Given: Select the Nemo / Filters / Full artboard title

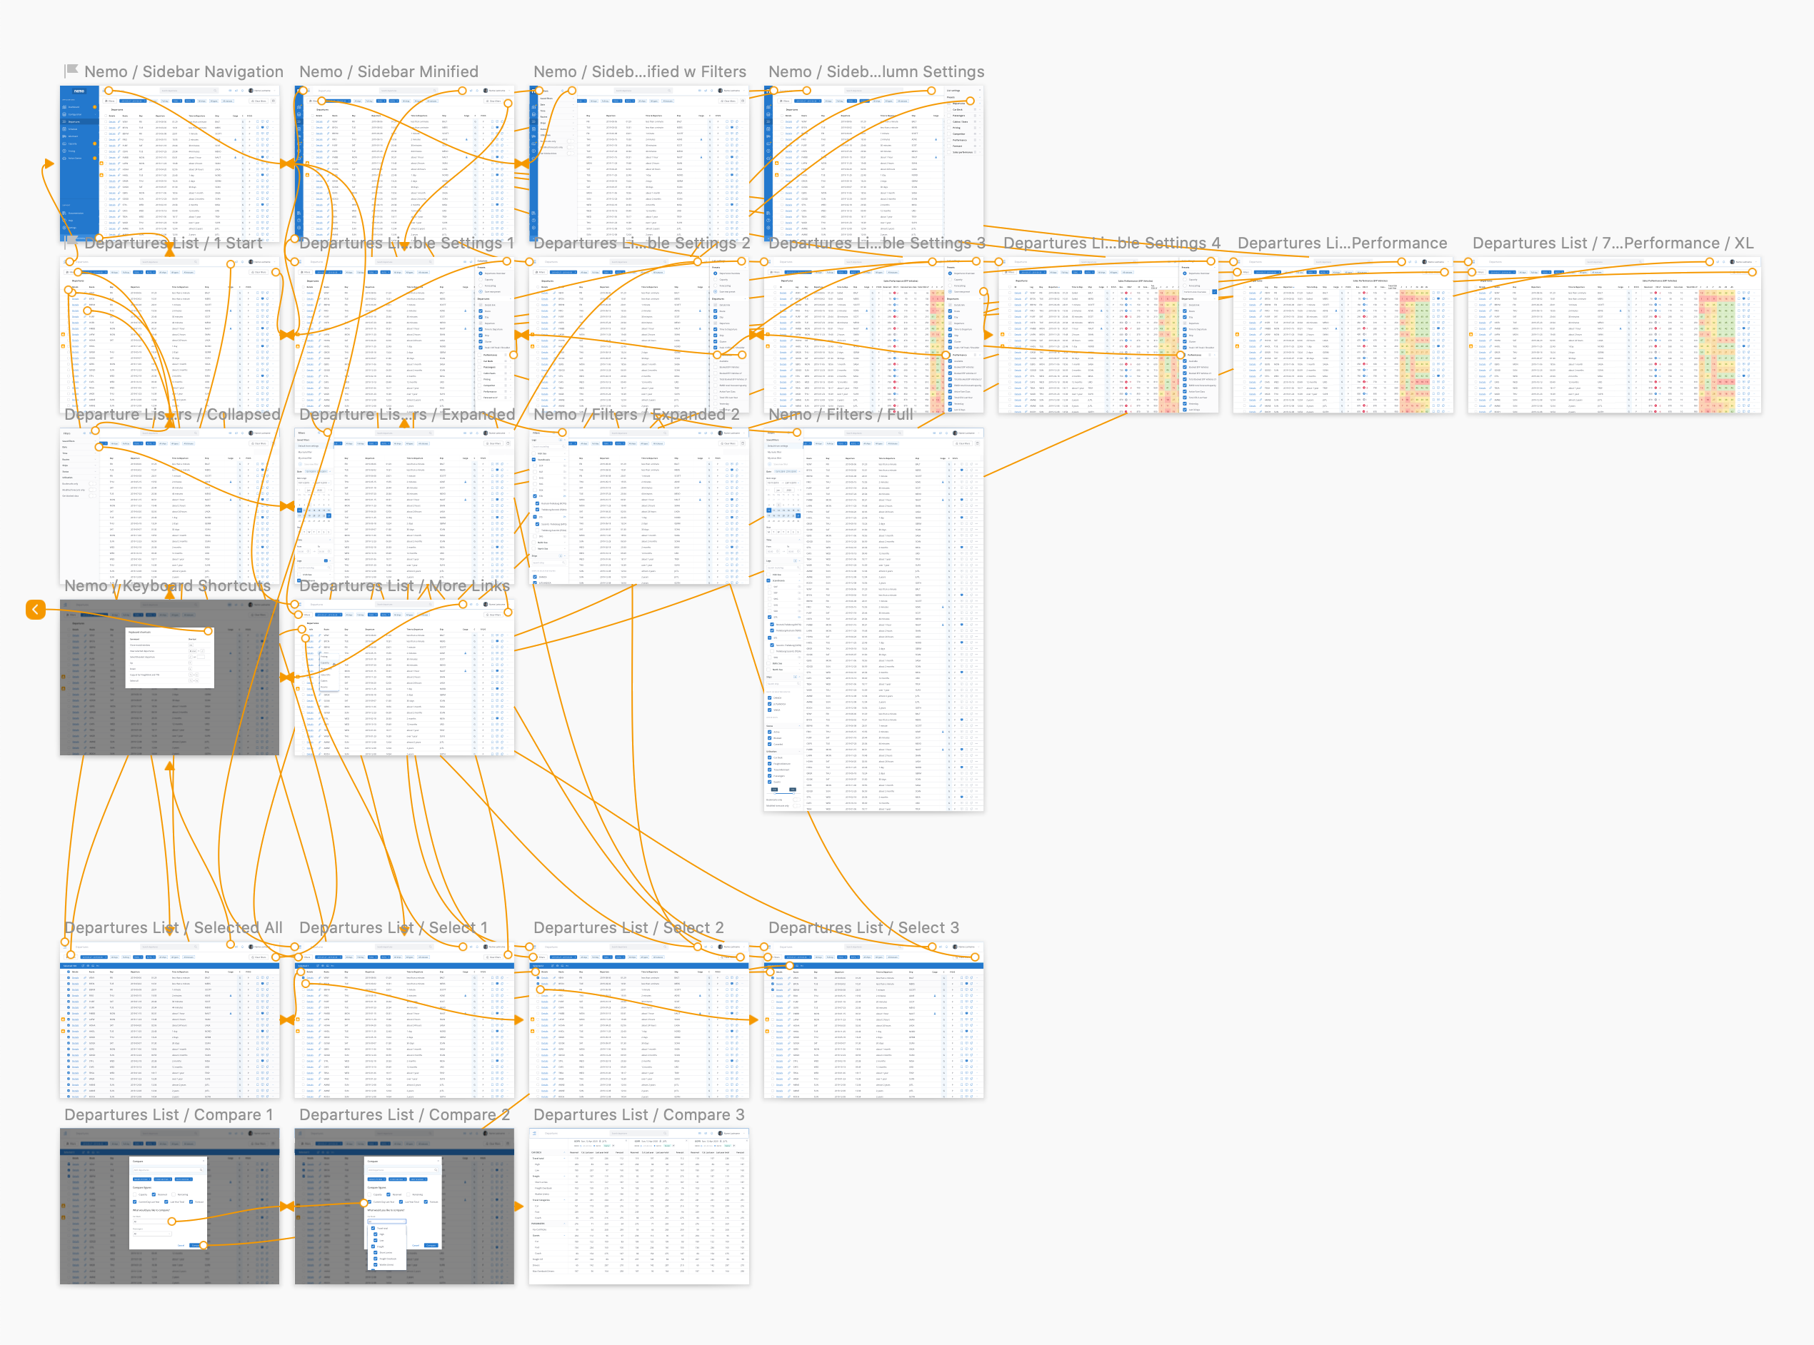Looking at the screenshot, I should pyautogui.click(x=841, y=414).
